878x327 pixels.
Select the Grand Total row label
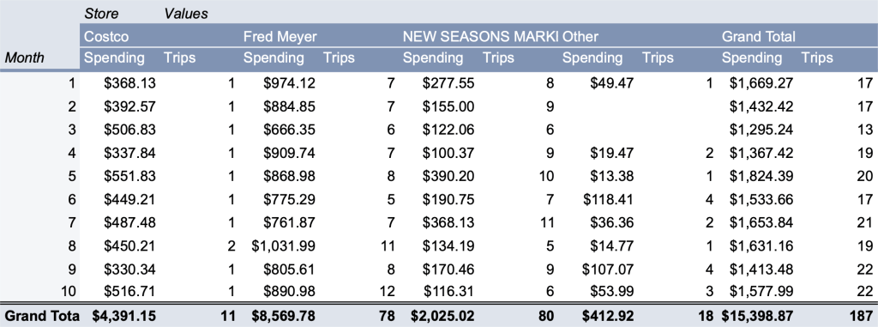click(41, 316)
